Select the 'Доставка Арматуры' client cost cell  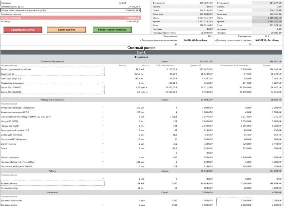(x=234, y=200)
